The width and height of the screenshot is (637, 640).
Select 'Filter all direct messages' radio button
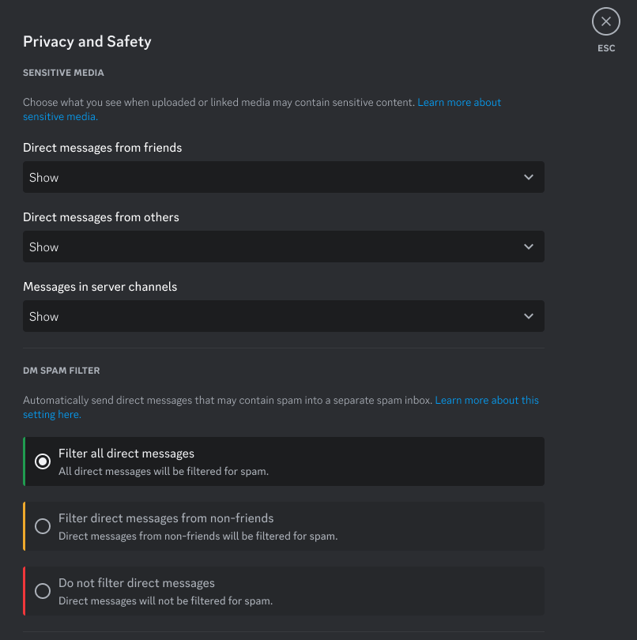[x=43, y=461]
